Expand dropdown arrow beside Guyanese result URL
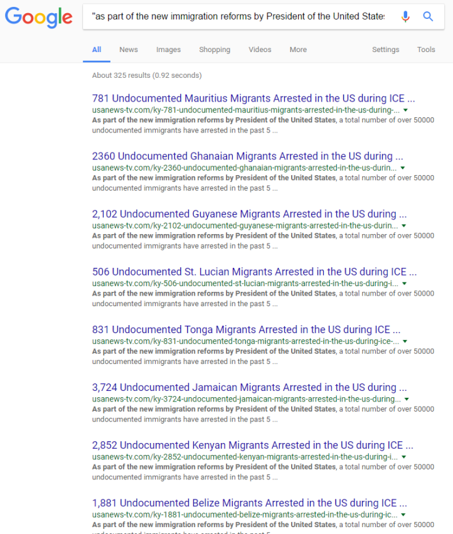This screenshot has height=534, width=453. pyautogui.click(x=403, y=226)
